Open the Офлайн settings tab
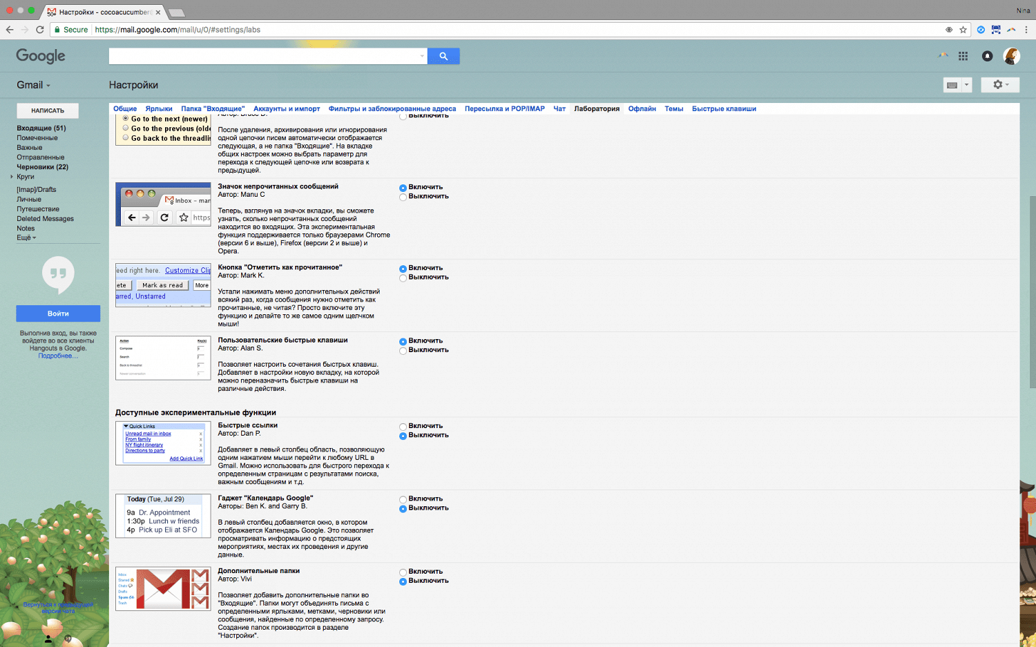 (x=642, y=108)
